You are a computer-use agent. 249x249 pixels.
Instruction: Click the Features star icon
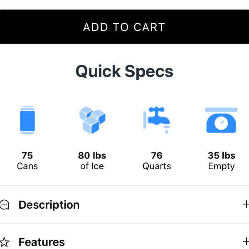(x=5, y=242)
